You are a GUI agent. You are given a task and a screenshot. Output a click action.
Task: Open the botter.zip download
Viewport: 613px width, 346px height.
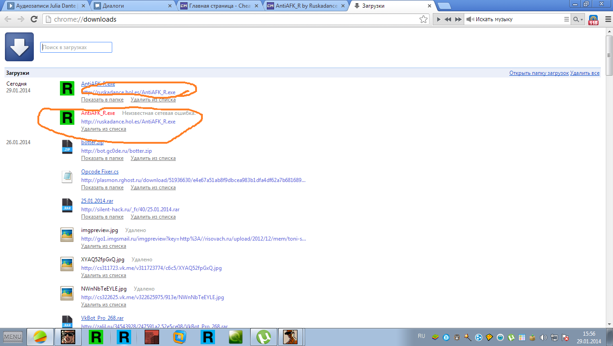pos(92,142)
